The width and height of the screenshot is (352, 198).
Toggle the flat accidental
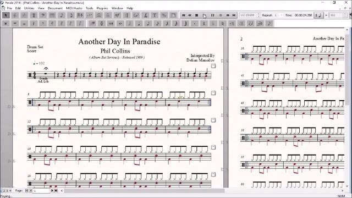pos(213,23)
